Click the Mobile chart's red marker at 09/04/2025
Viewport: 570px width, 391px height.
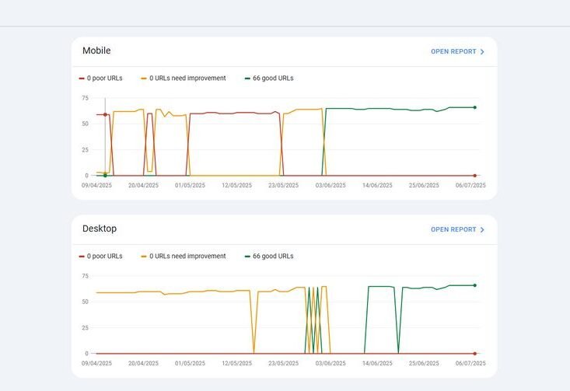click(105, 115)
